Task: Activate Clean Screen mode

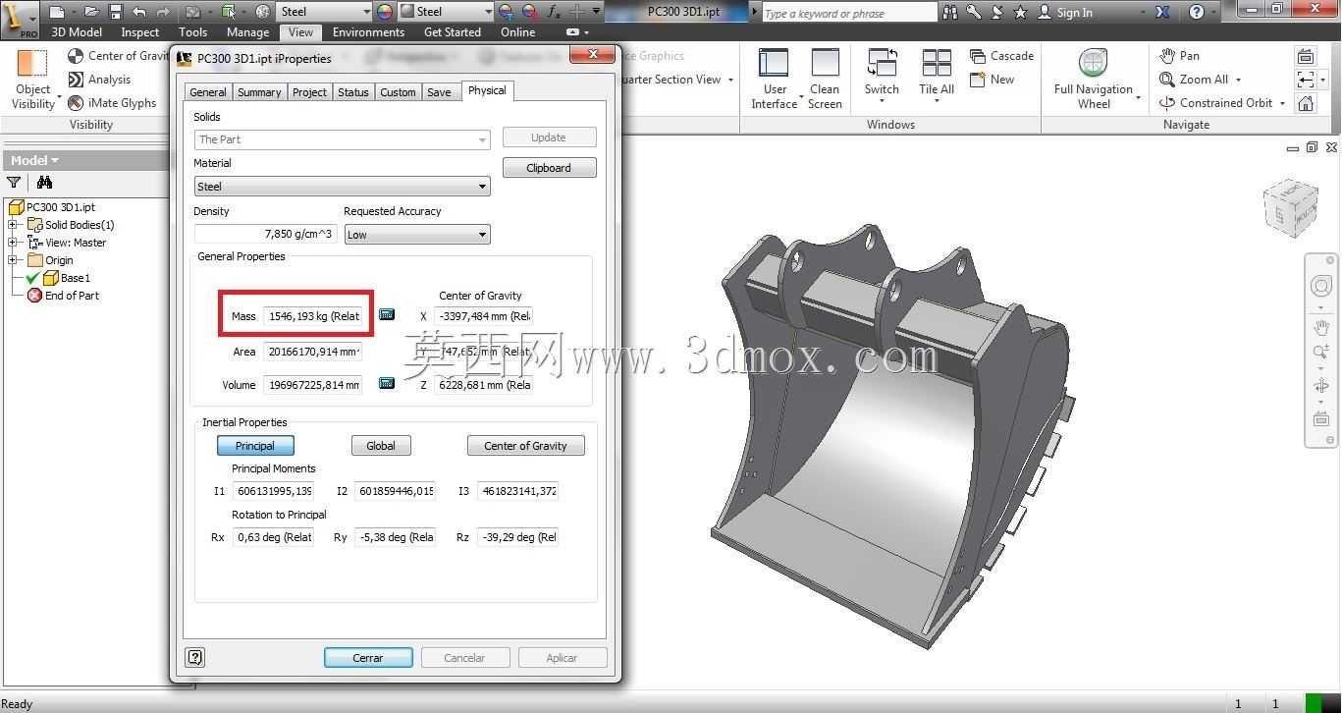Action: pyautogui.click(x=825, y=80)
